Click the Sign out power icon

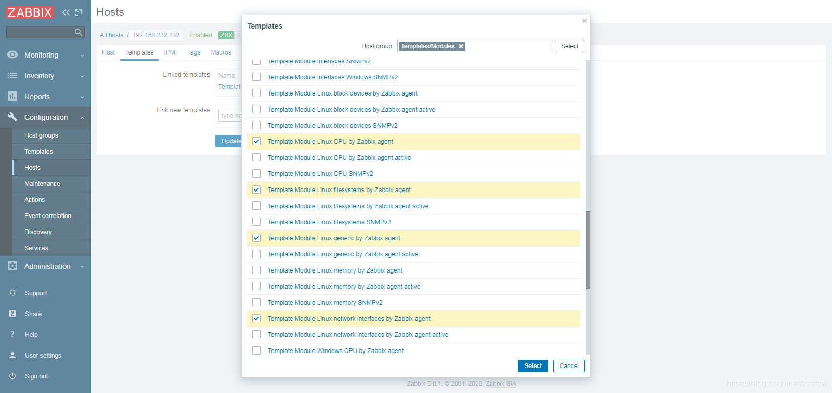coord(12,376)
